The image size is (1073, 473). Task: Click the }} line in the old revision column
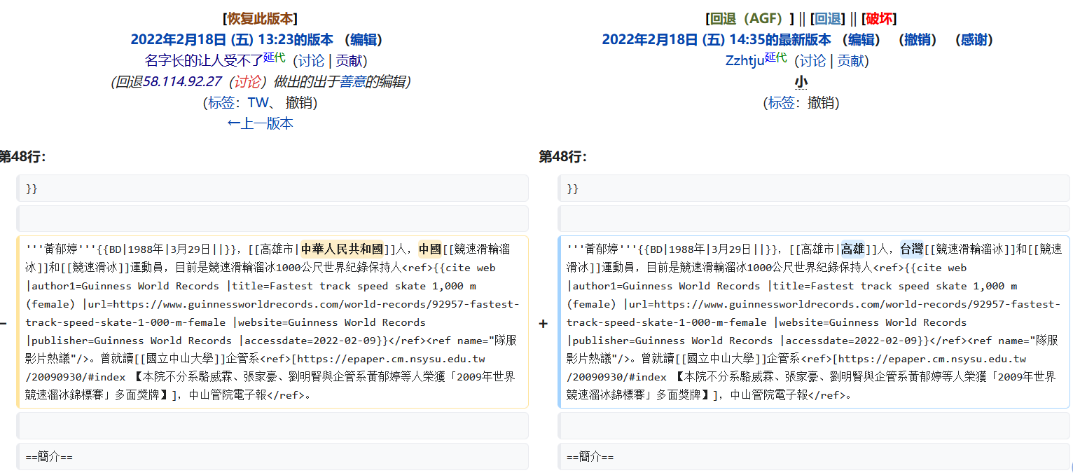pyautogui.click(x=272, y=188)
